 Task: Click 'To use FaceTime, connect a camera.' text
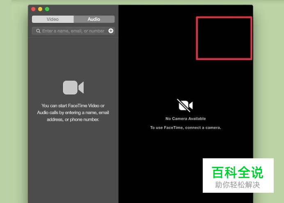click(x=186, y=128)
